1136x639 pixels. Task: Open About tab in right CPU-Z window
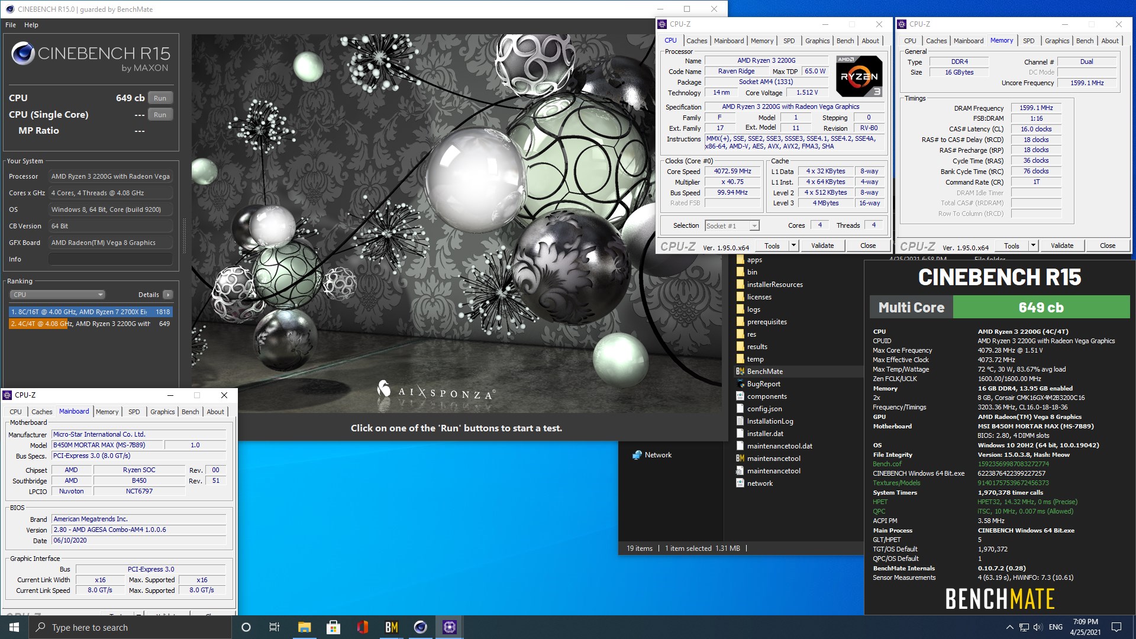point(1110,41)
